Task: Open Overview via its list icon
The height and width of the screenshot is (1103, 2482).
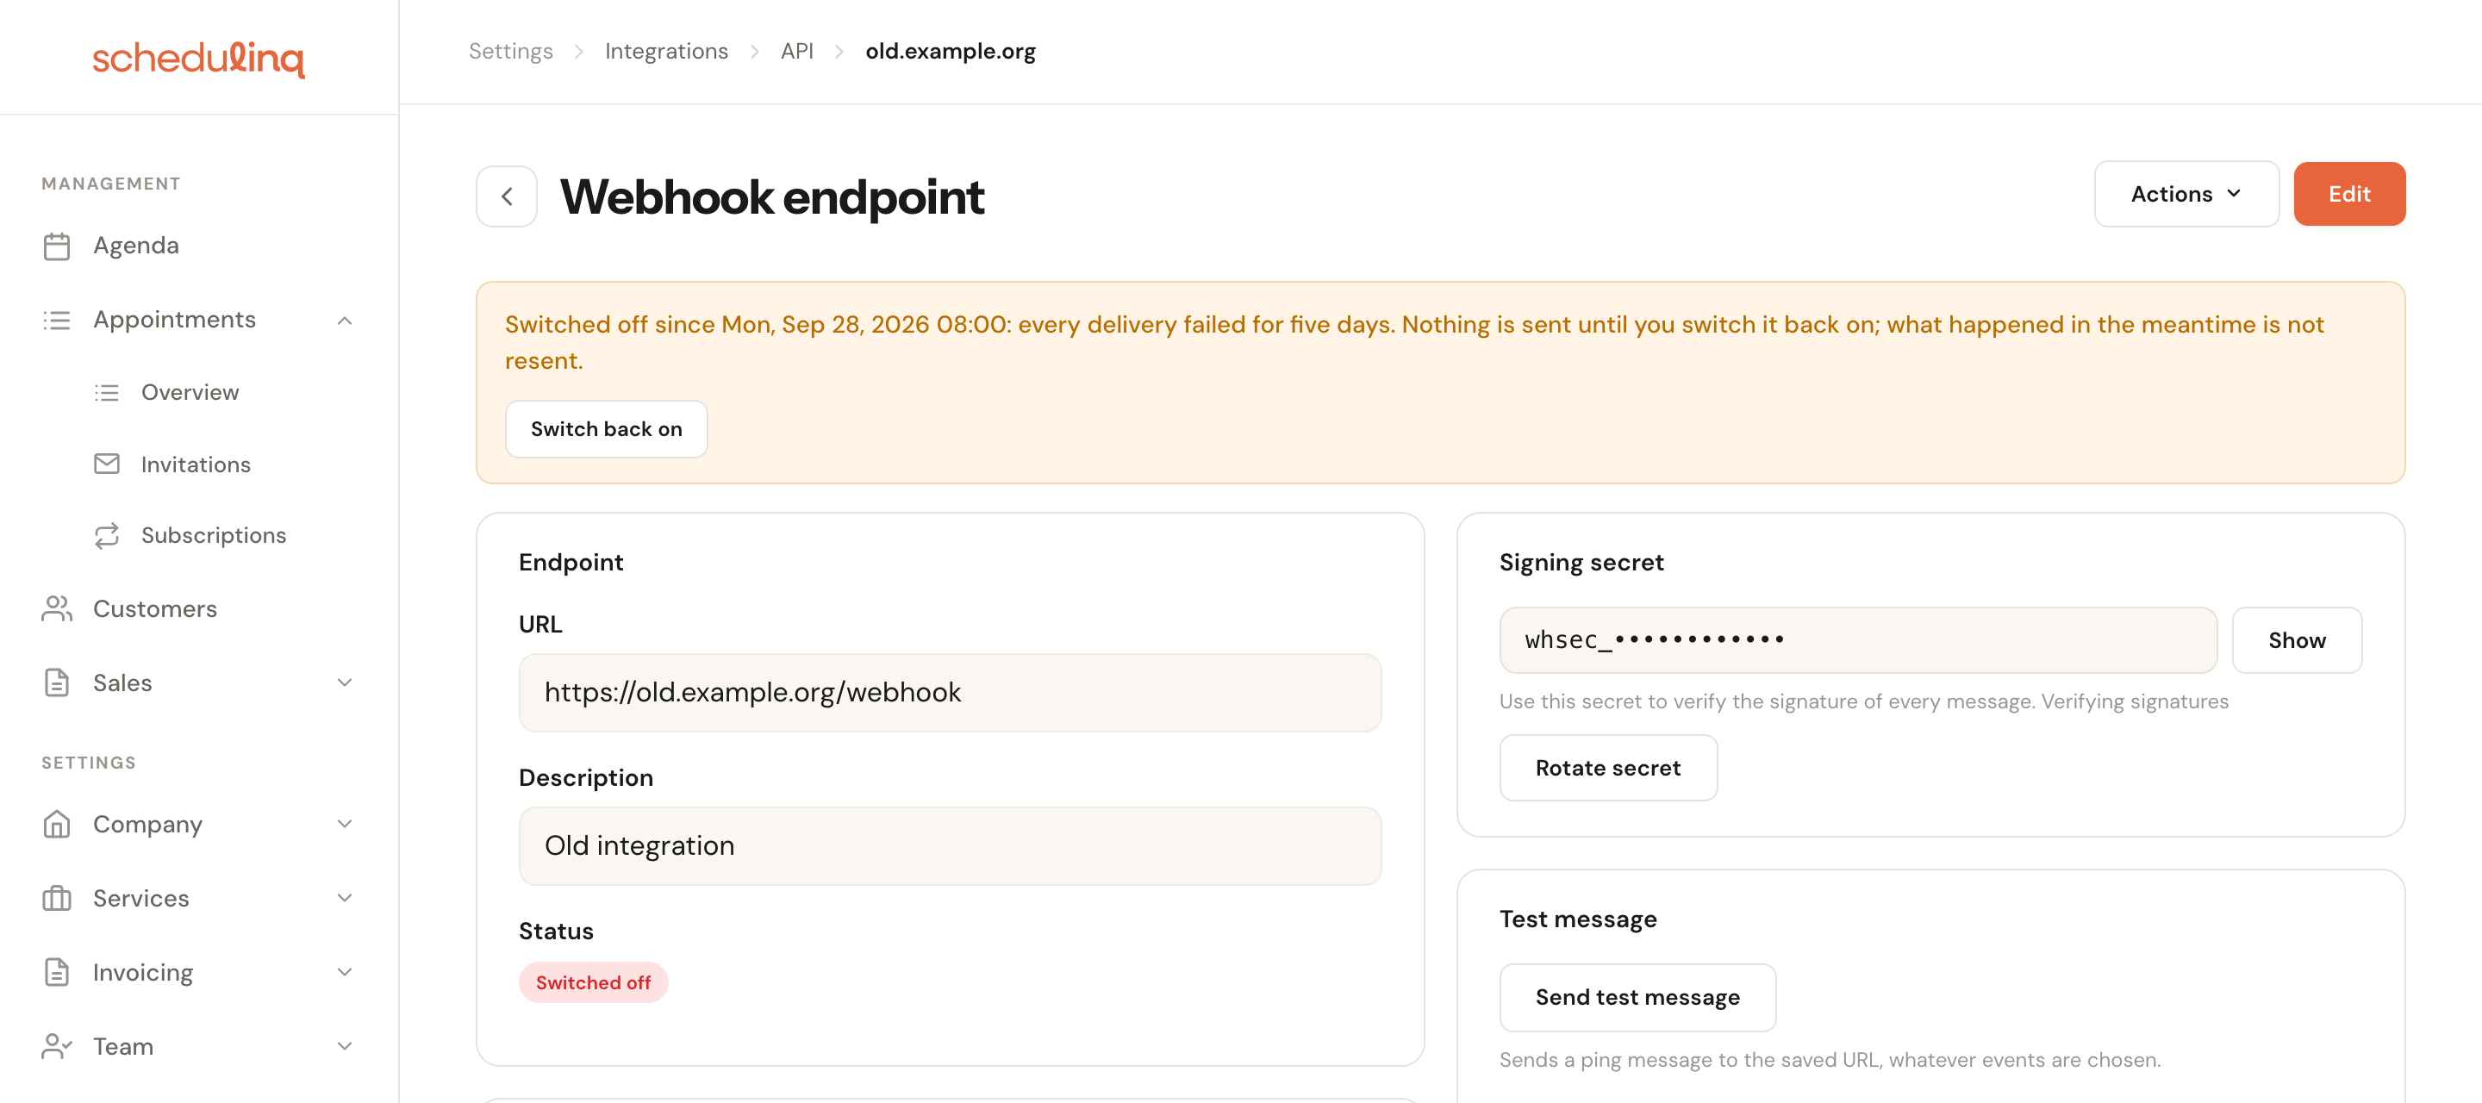Action: 107,392
